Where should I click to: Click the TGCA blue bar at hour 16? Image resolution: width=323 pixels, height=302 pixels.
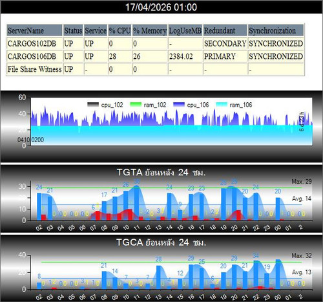tap(191, 277)
